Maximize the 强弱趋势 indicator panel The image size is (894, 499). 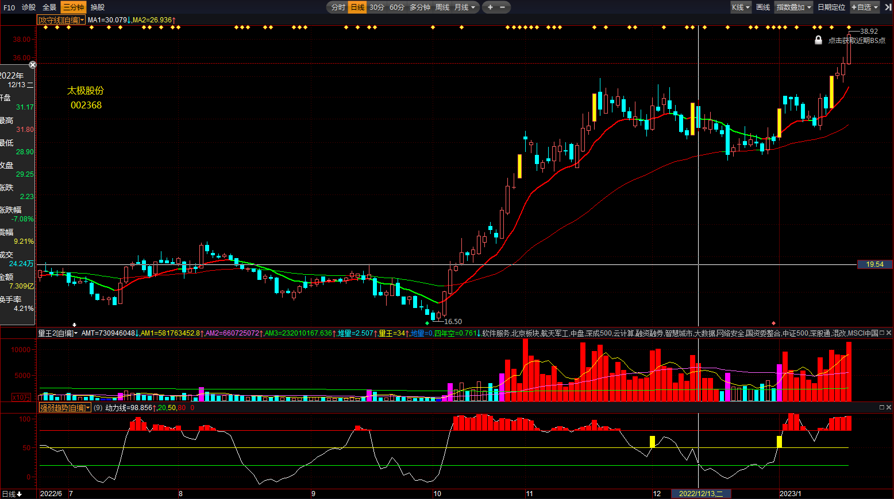click(882, 407)
